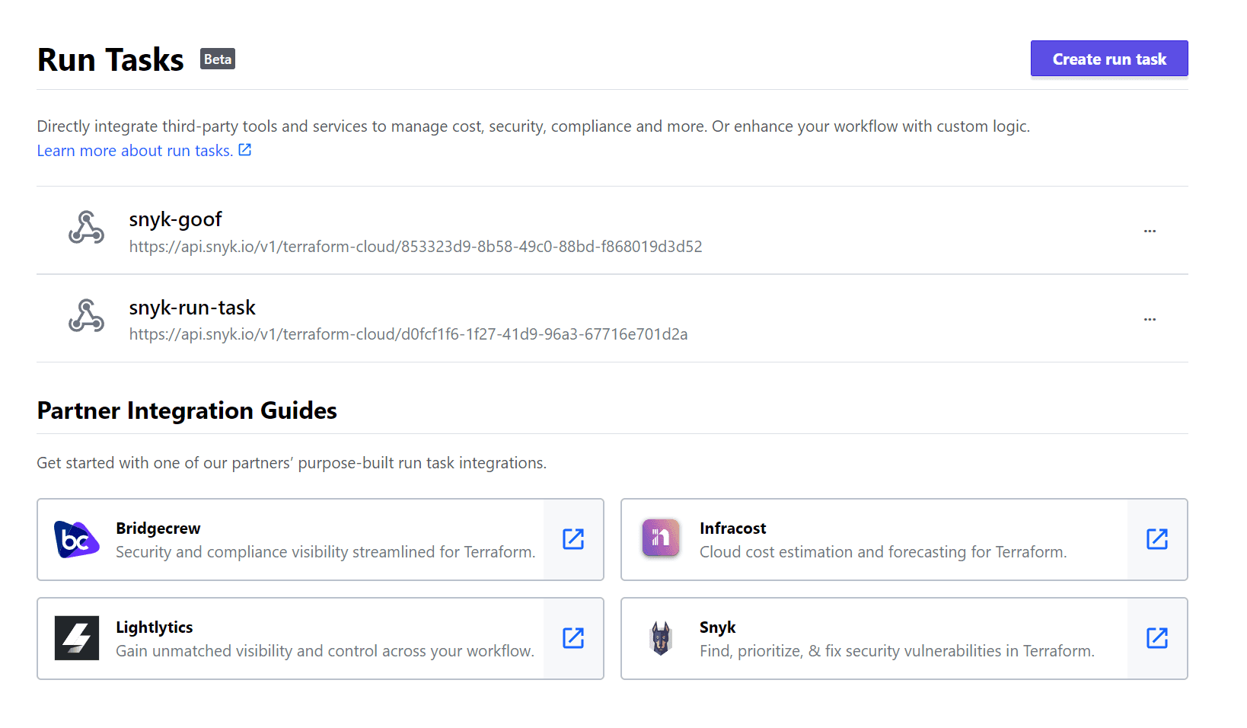Click the Snyk dog logo icon
This screenshot has width=1247, height=728.
tap(661, 638)
